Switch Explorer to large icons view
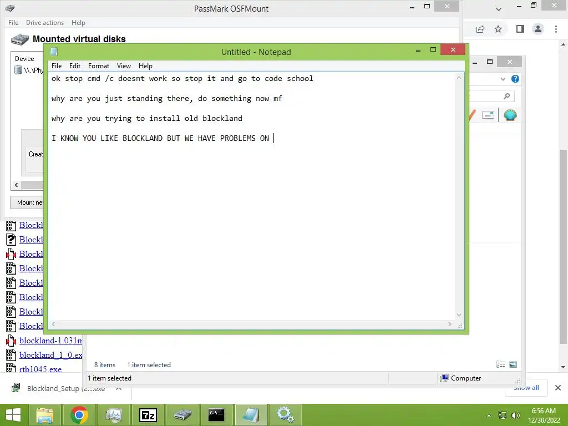 point(513,364)
